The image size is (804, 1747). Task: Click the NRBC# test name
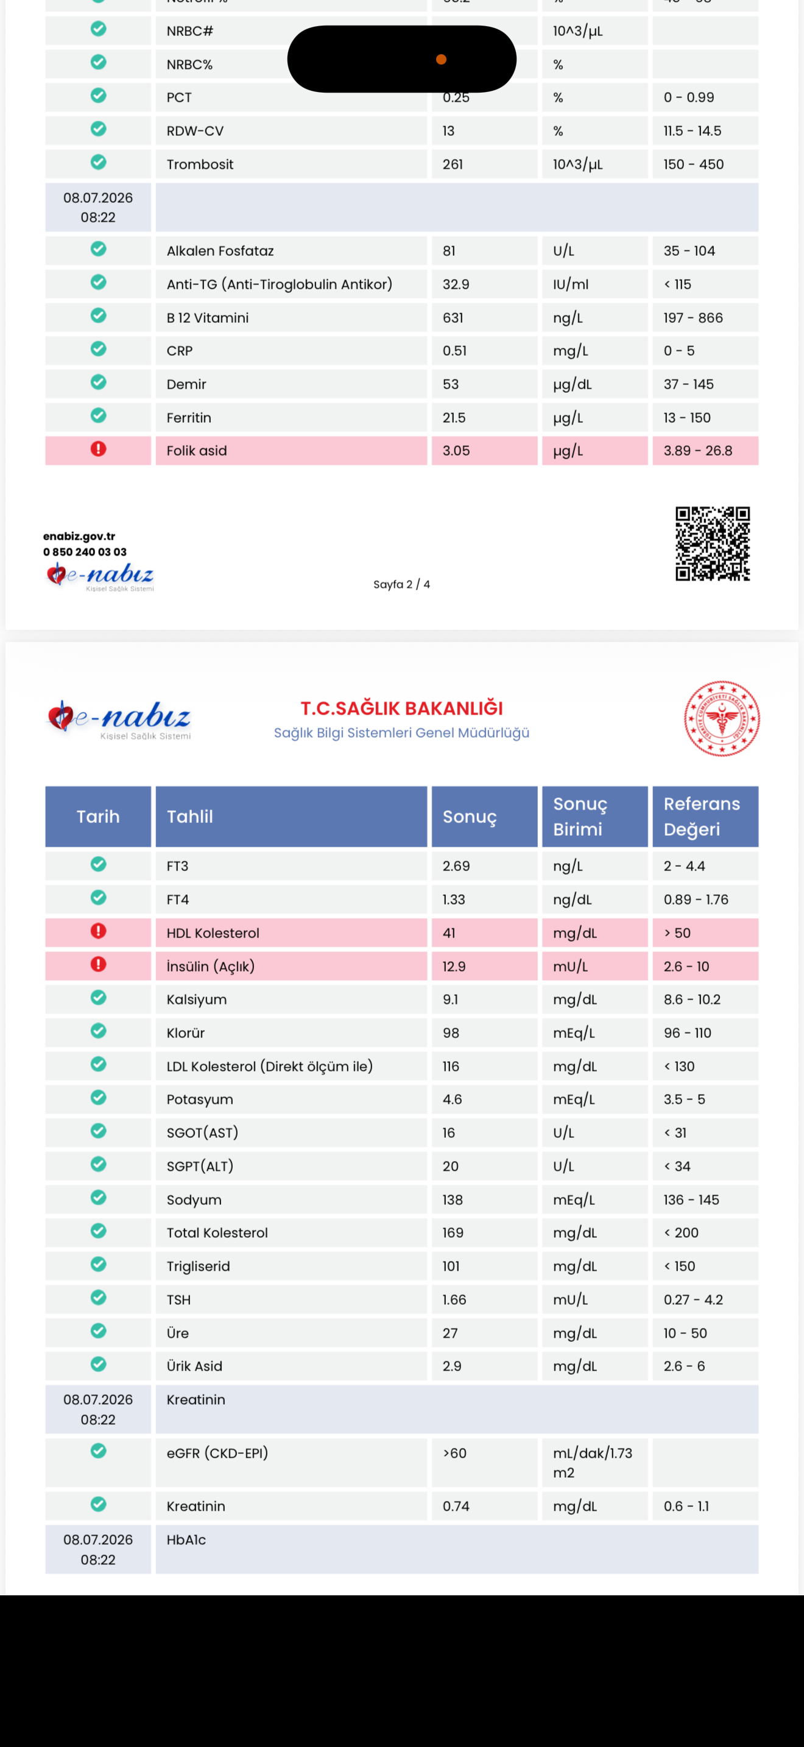[x=190, y=31]
